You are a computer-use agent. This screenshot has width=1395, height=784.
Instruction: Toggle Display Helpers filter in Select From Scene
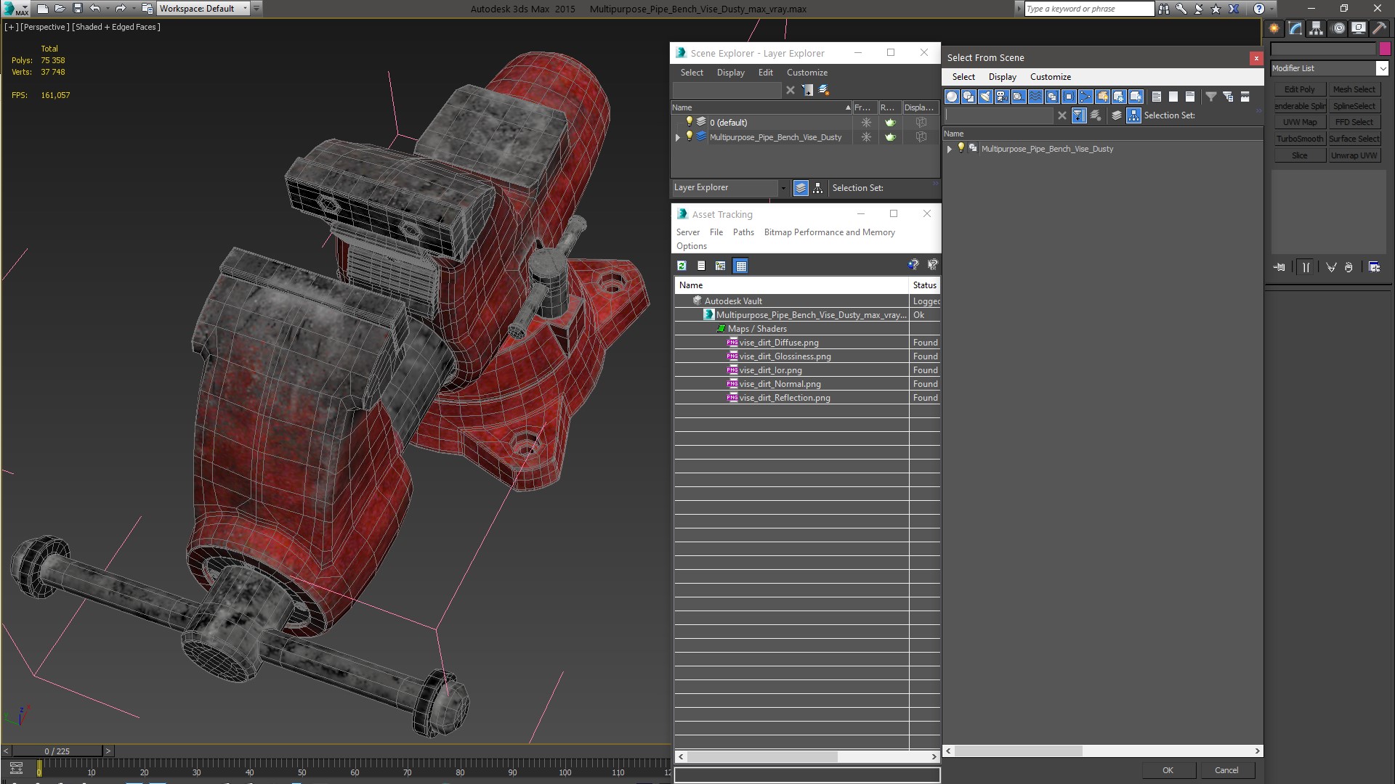coord(1019,97)
